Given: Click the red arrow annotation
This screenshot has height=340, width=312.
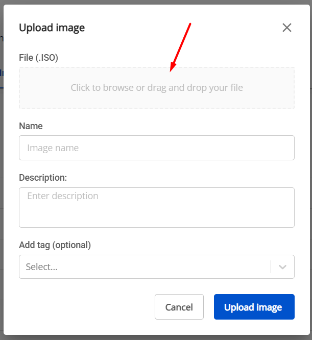Looking at the screenshot, I should (x=181, y=46).
